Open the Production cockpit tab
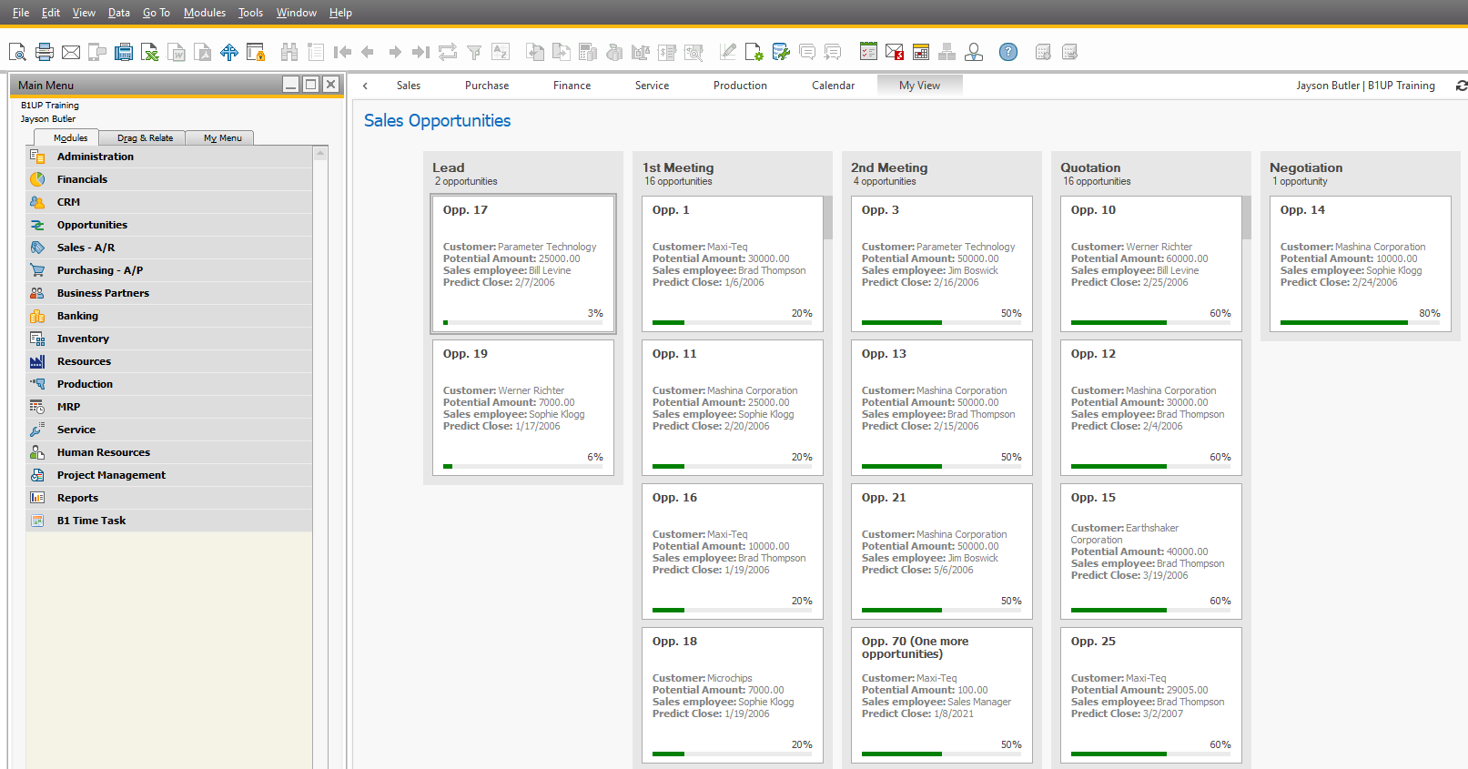The width and height of the screenshot is (1468, 769). [740, 86]
